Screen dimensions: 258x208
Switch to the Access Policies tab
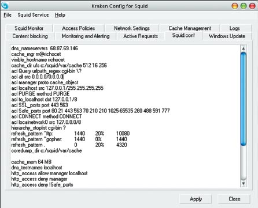[79, 28]
